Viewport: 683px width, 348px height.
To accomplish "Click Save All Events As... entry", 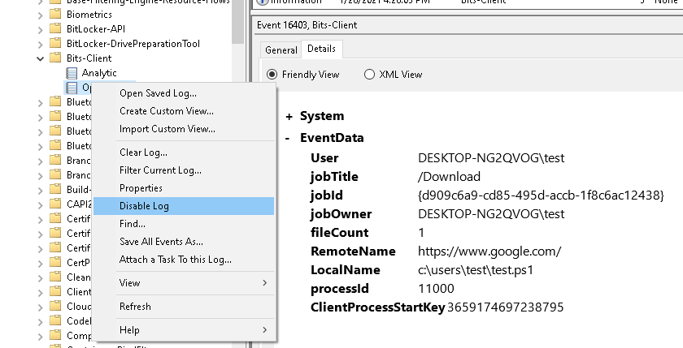I will pyautogui.click(x=161, y=242).
